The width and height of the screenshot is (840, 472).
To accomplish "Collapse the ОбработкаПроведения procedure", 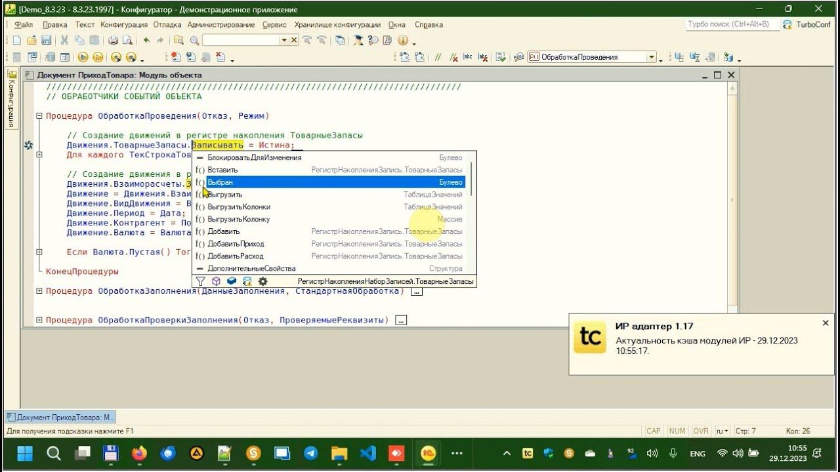I will click(39, 116).
